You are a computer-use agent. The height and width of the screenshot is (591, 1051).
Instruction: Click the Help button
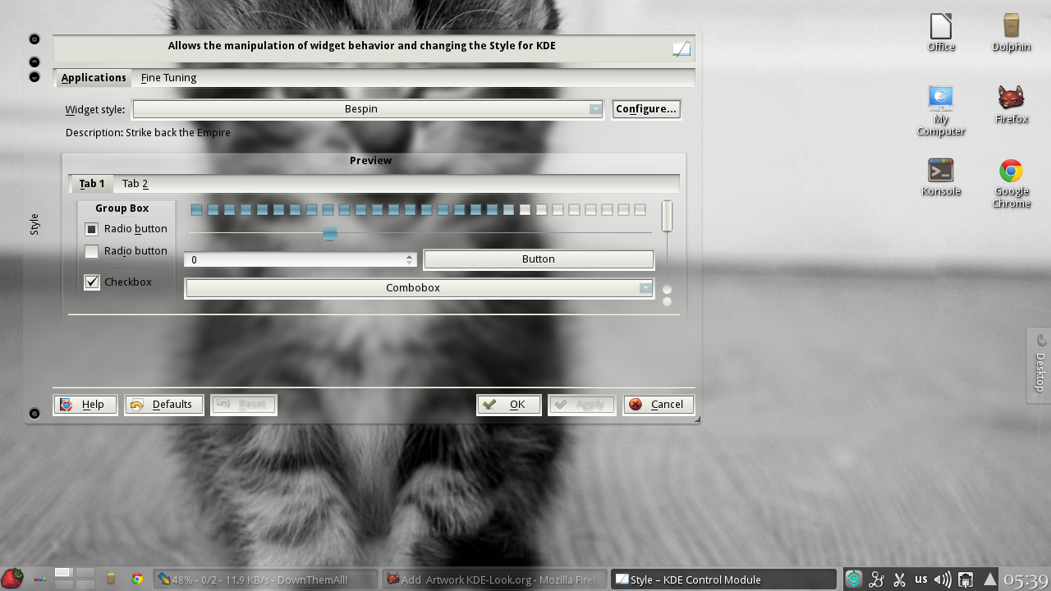pyautogui.click(x=85, y=405)
